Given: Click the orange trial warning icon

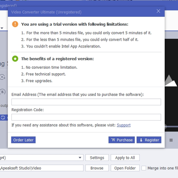Looking at the screenshot, I should [x=15, y=24].
